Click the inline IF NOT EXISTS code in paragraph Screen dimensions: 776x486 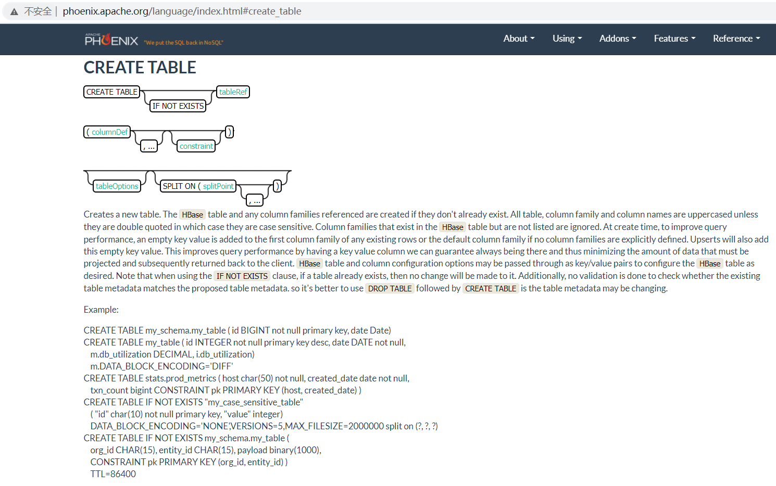point(242,276)
